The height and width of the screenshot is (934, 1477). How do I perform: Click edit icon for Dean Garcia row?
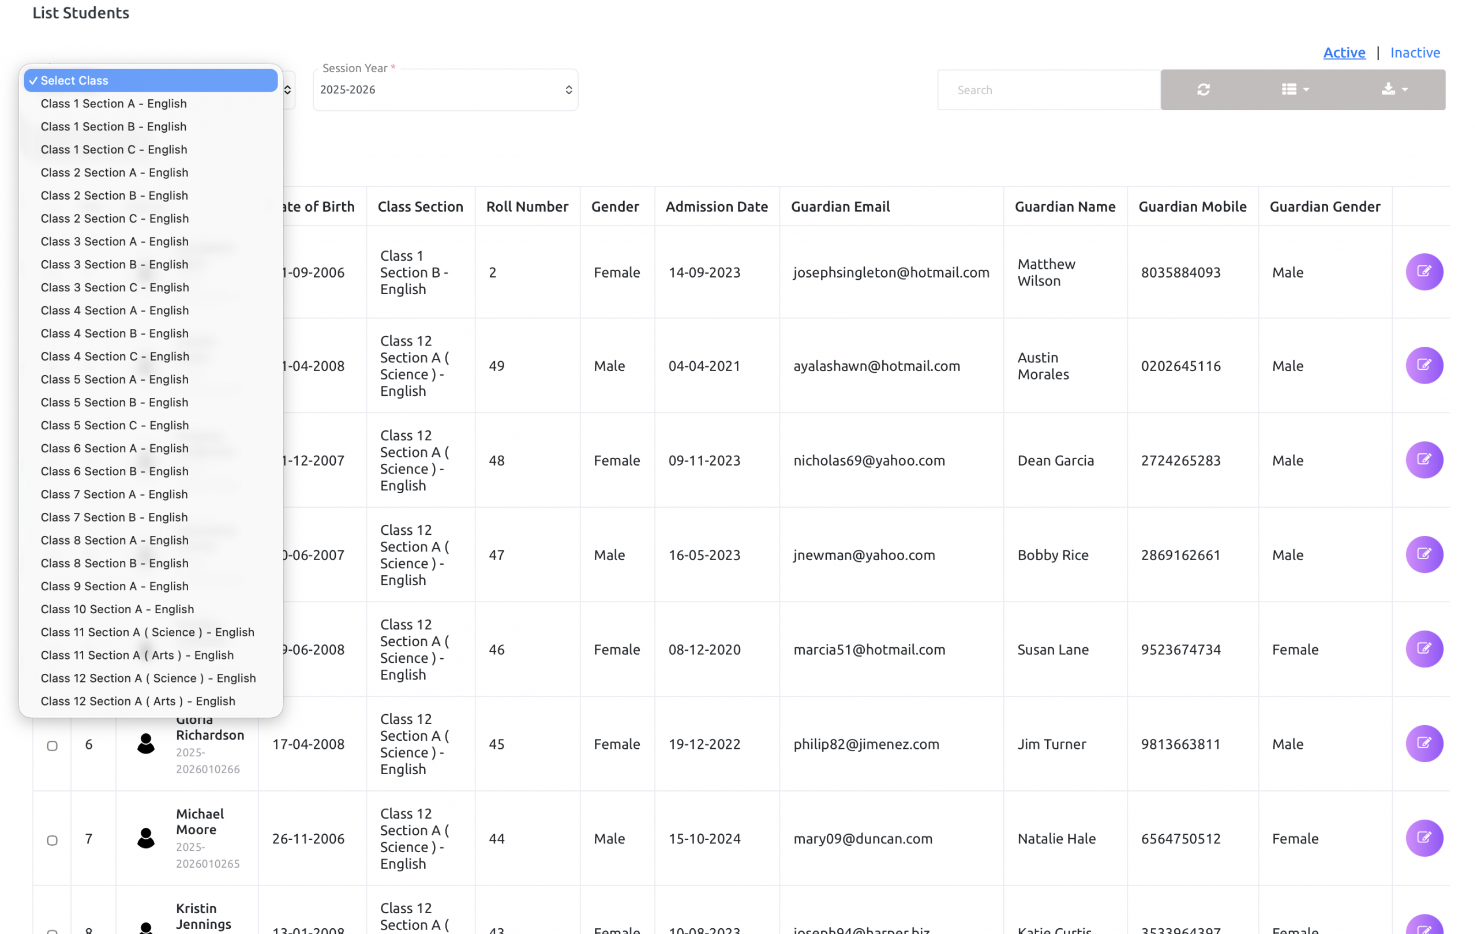(x=1424, y=460)
